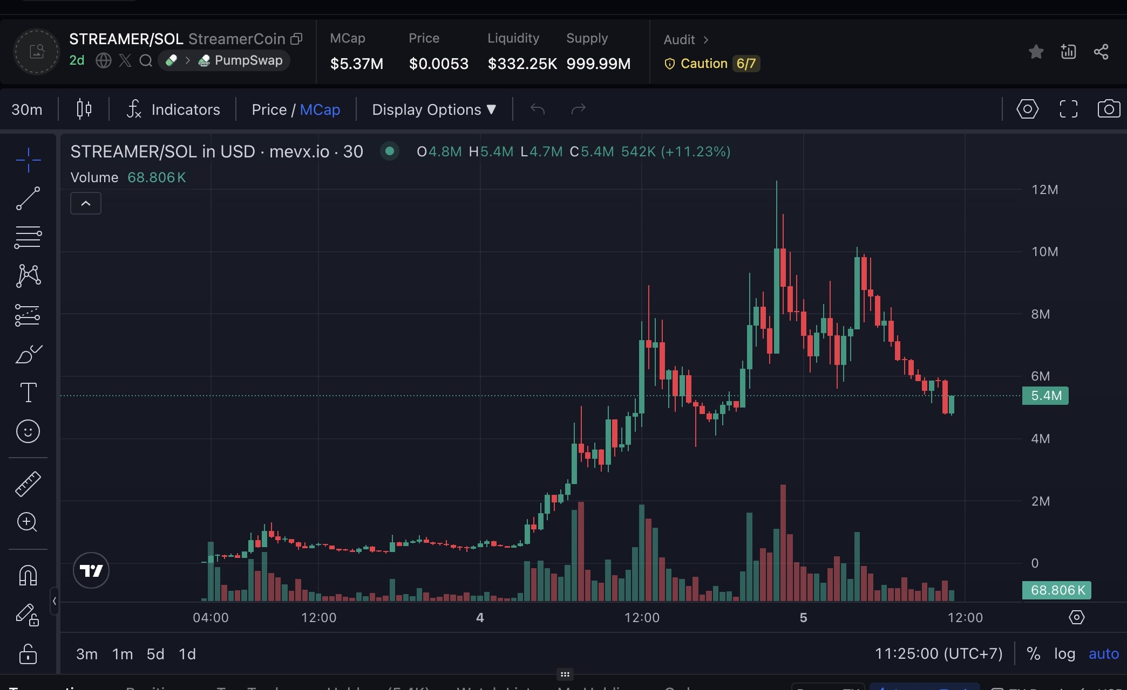Click the Price $0.0053 value
Image resolution: width=1127 pixels, height=690 pixels.
click(x=438, y=64)
